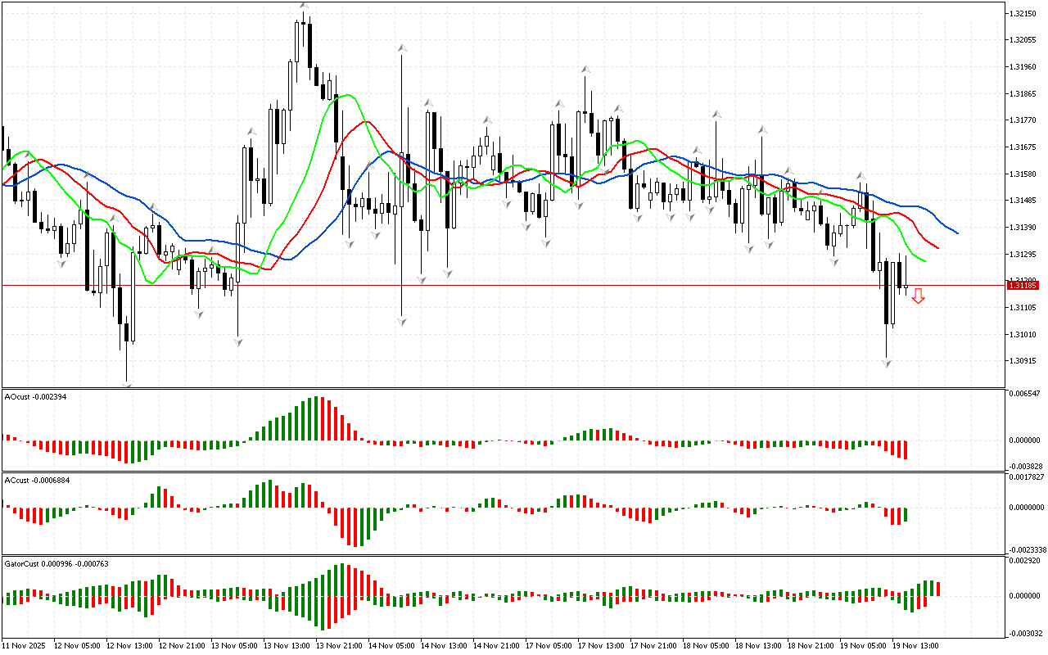Click fractal up arrow above the 14 Nov long wick
Image resolution: width=1048 pixels, height=655 pixels.
click(401, 49)
